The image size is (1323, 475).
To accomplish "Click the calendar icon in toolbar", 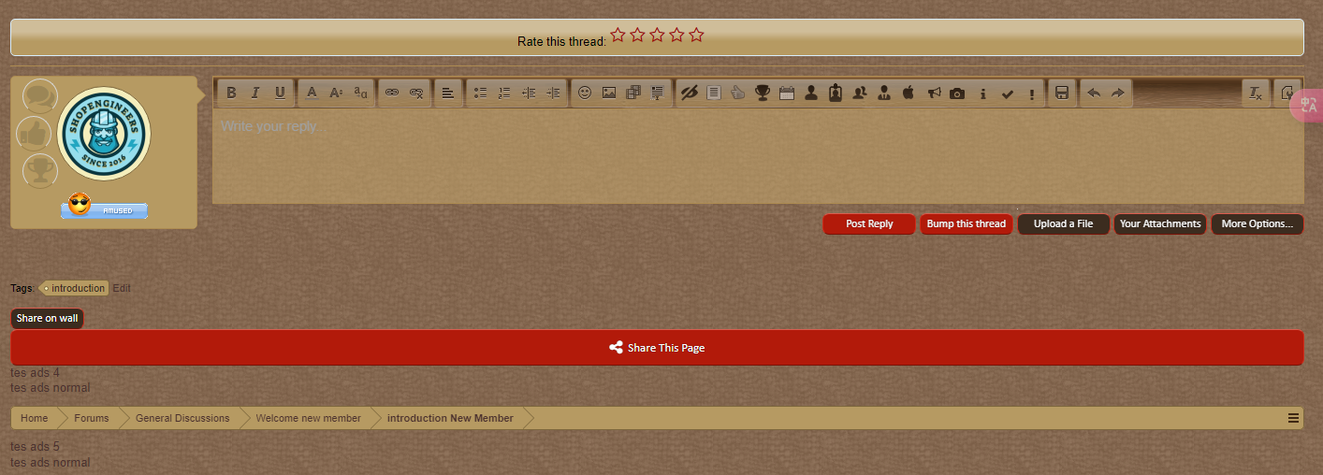I will pyautogui.click(x=787, y=93).
